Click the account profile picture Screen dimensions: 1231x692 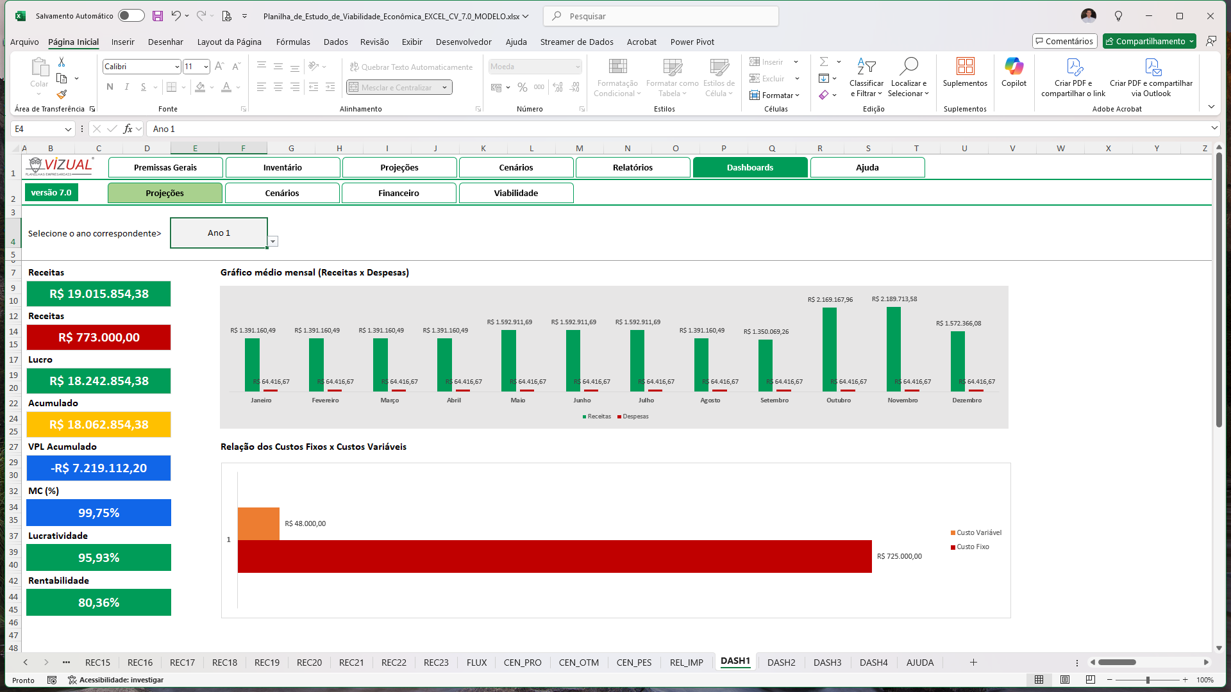(1088, 16)
